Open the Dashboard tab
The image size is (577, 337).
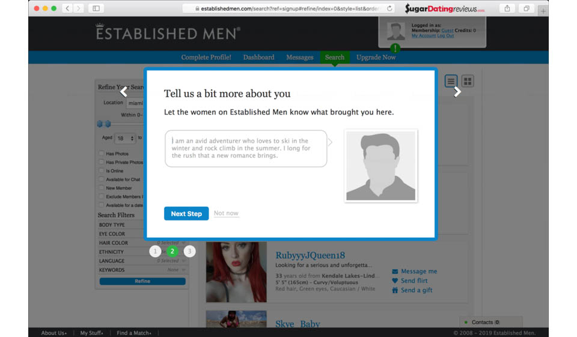258,58
